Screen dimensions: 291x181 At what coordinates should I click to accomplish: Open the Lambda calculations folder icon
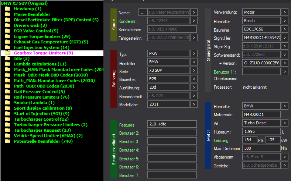coord(7,64)
